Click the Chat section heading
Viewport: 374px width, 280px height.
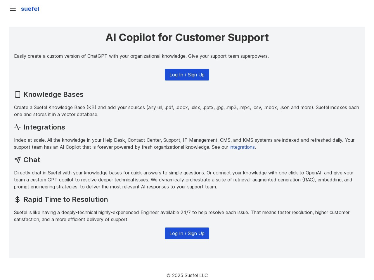32,160
